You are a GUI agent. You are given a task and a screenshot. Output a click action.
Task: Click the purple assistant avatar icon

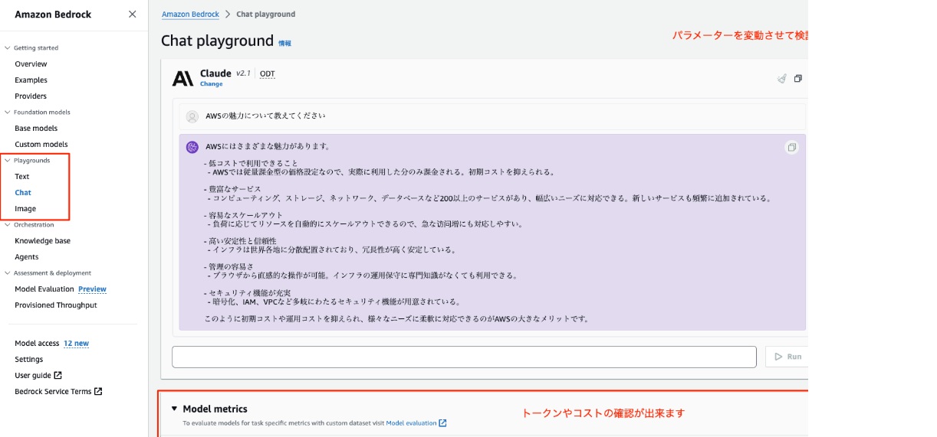(x=192, y=147)
